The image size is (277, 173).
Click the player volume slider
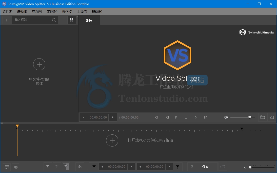coord(242,117)
